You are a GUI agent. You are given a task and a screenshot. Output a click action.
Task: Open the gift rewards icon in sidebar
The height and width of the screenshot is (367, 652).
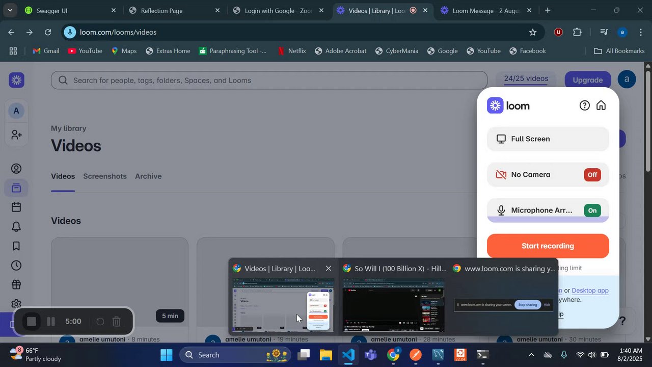(x=16, y=285)
